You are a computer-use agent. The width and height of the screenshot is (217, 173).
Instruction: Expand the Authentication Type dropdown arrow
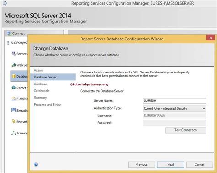pyautogui.click(x=204, y=108)
